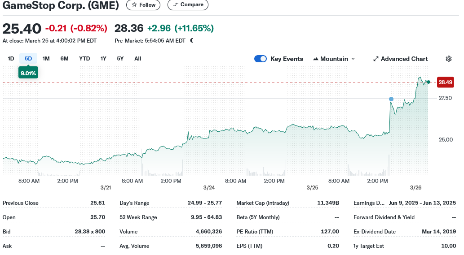This screenshot has height=255, width=464.
Task: Expand the Mountain chart type chevron
Action: (x=353, y=59)
